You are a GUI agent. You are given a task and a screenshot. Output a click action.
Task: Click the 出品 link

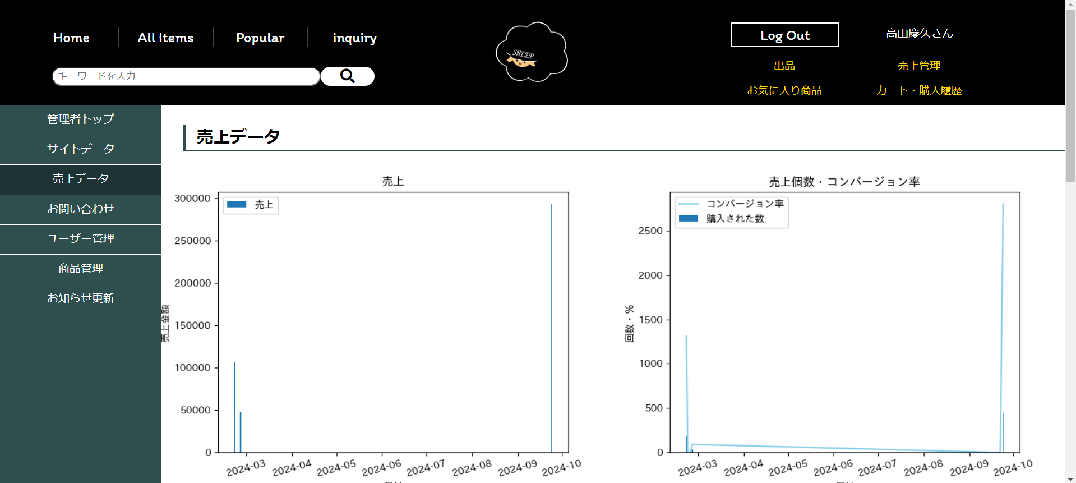click(x=784, y=66)
